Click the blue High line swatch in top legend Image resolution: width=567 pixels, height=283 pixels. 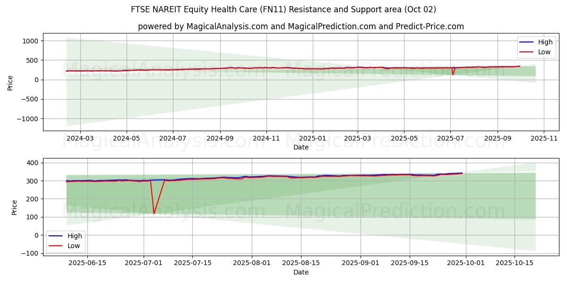point(526,42)
